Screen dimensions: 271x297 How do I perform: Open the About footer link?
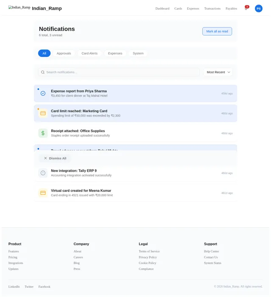click(77, 251)
